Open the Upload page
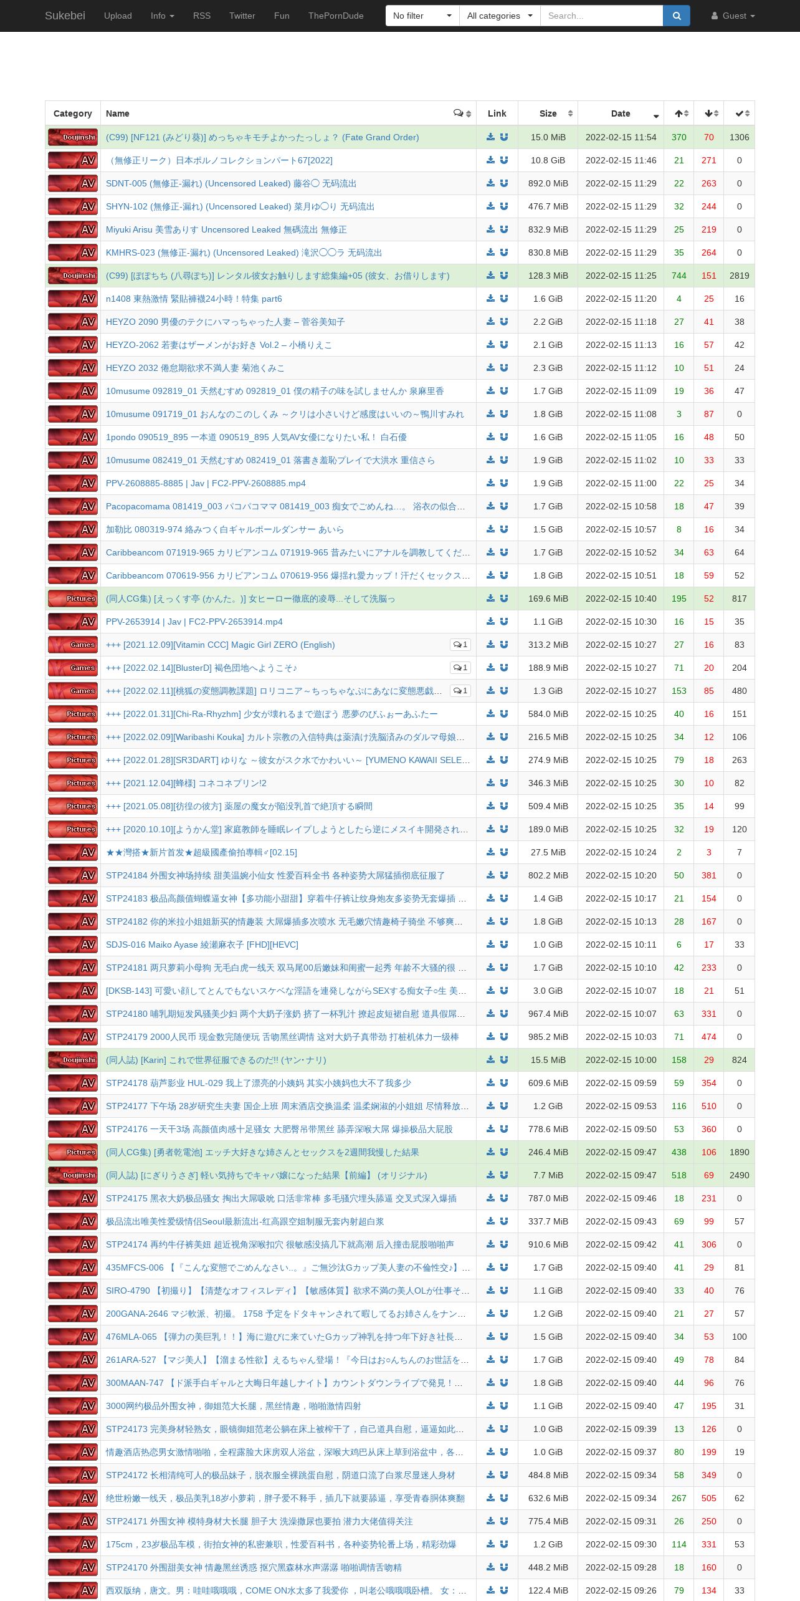 118,16
